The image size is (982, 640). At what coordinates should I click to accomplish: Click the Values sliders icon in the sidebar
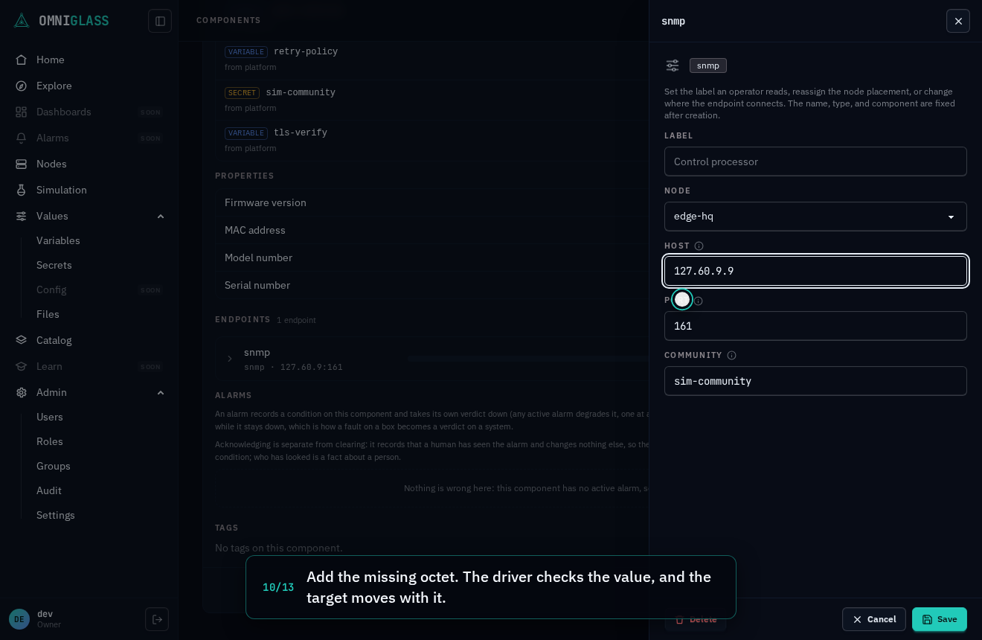point(22,216)
